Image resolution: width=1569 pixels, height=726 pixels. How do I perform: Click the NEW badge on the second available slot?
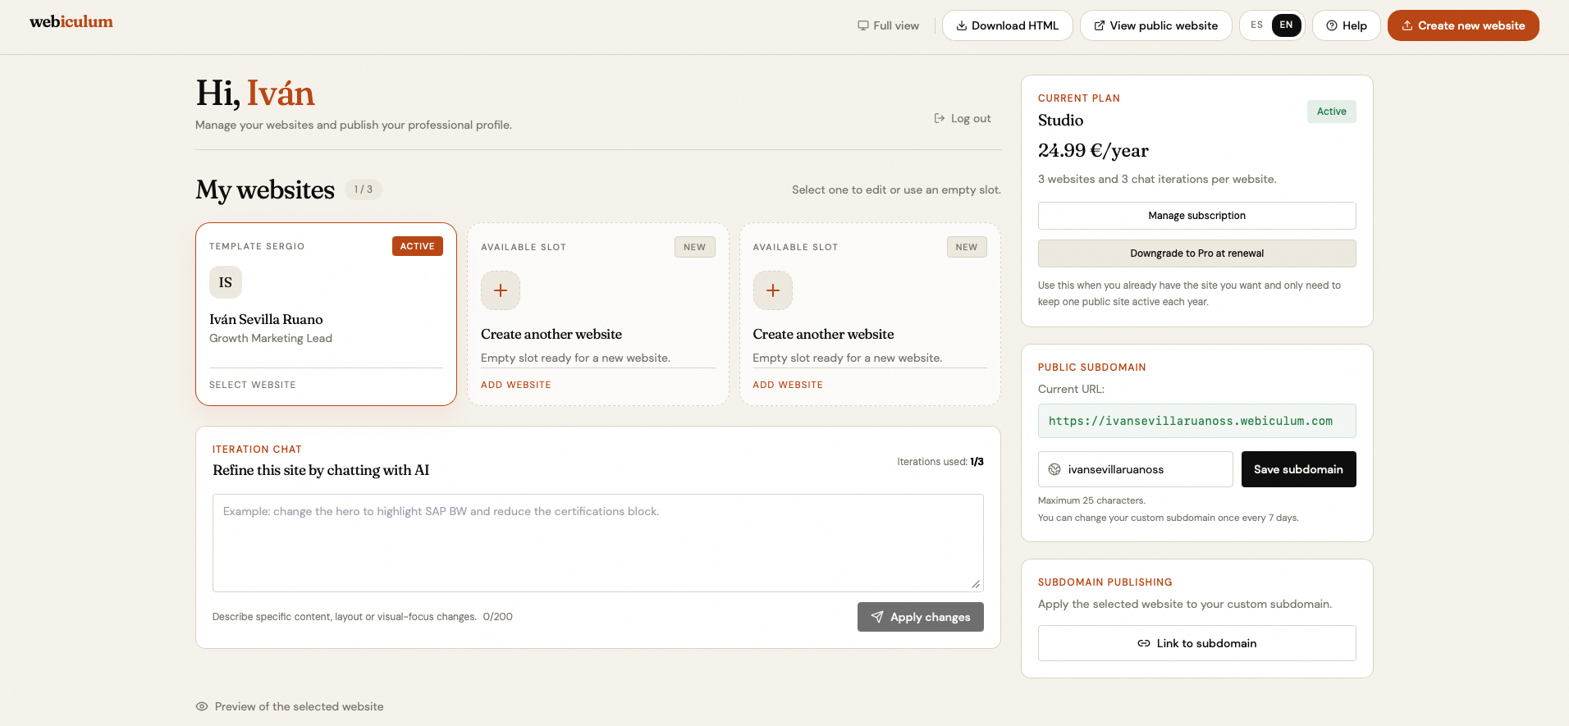pos(967,247)
